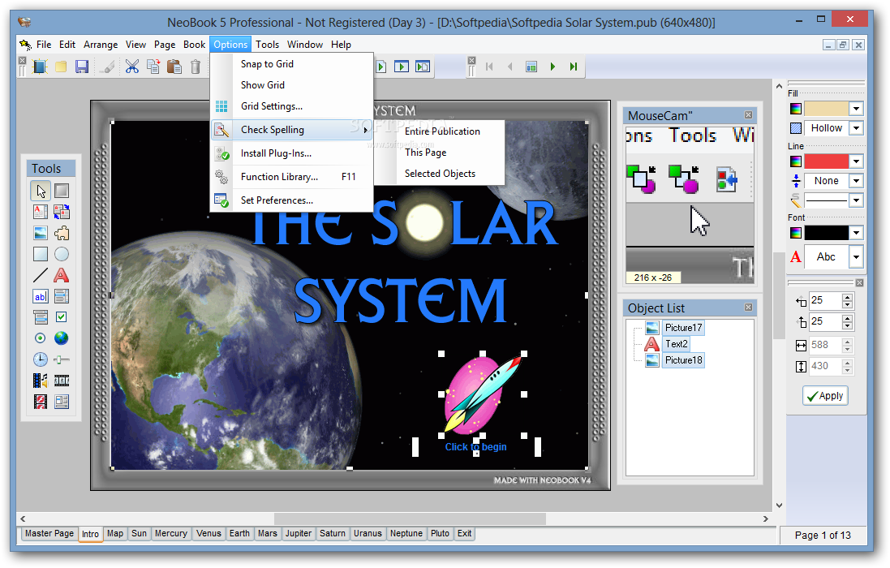Screen dimensions: 890x568
Task: Select the red A text tool
Action: 62,275
